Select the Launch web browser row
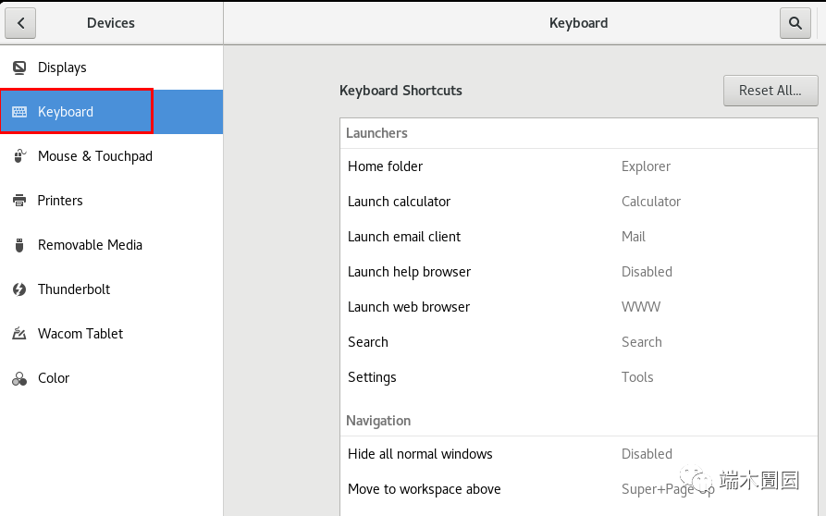 (578, 307)
